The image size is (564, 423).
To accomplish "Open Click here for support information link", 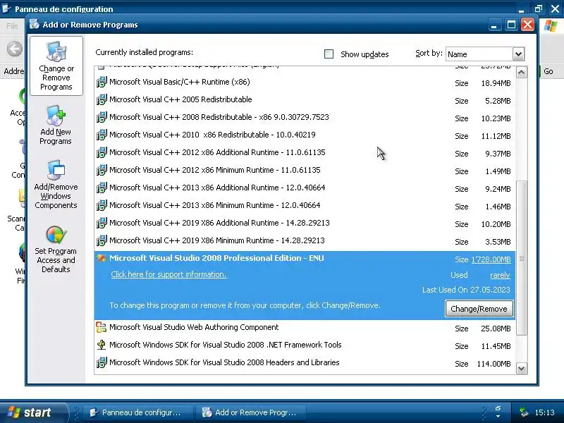I will click(x=168, y=274).
